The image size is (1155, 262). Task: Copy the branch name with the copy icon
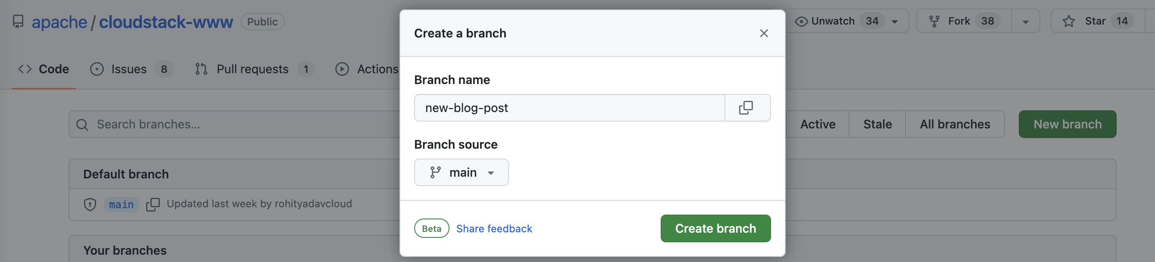746,108
